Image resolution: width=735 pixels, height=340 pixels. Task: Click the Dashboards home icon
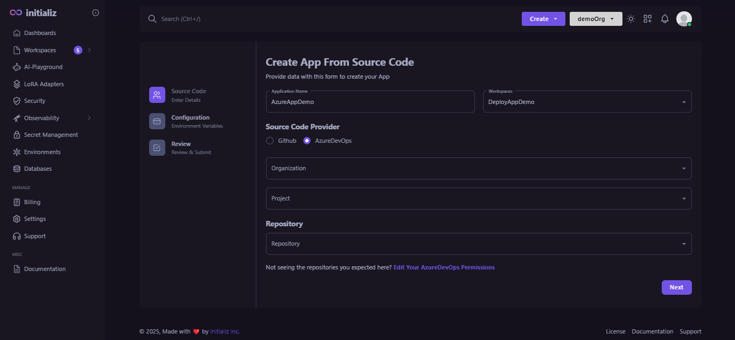pyautogui.click(x=17, y=33)
